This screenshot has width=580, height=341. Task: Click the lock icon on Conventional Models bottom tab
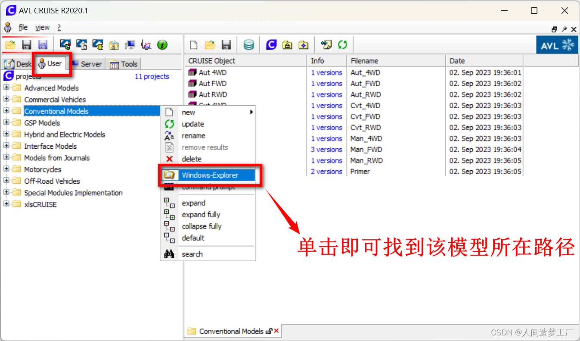coord(269,331)
